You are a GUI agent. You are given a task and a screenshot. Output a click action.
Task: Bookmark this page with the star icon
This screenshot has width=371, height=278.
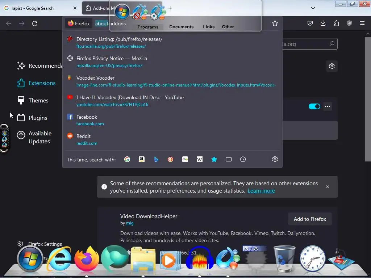click(x=275, y=23)
